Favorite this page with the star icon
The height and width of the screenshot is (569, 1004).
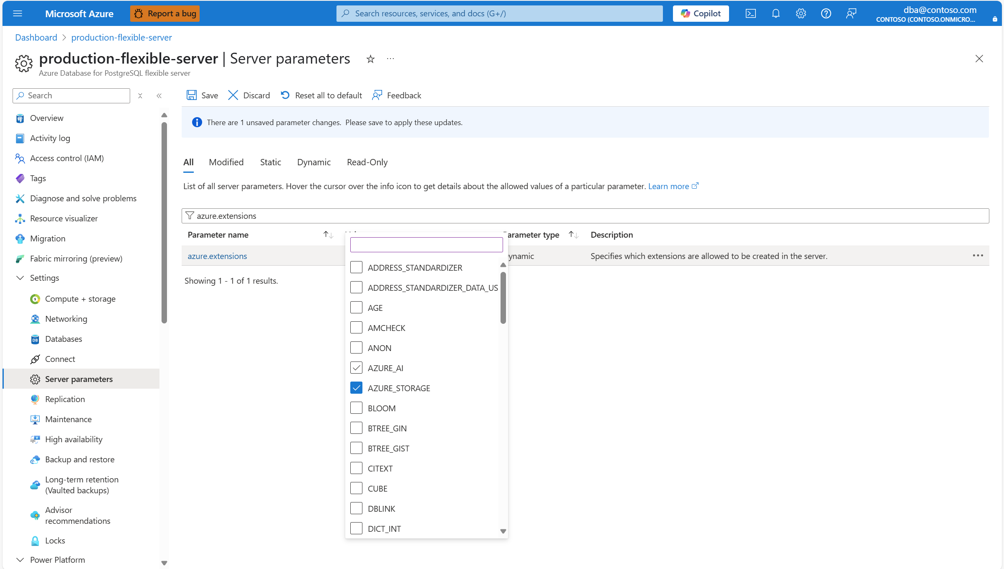pyautogui.click(x=370, y=59)
